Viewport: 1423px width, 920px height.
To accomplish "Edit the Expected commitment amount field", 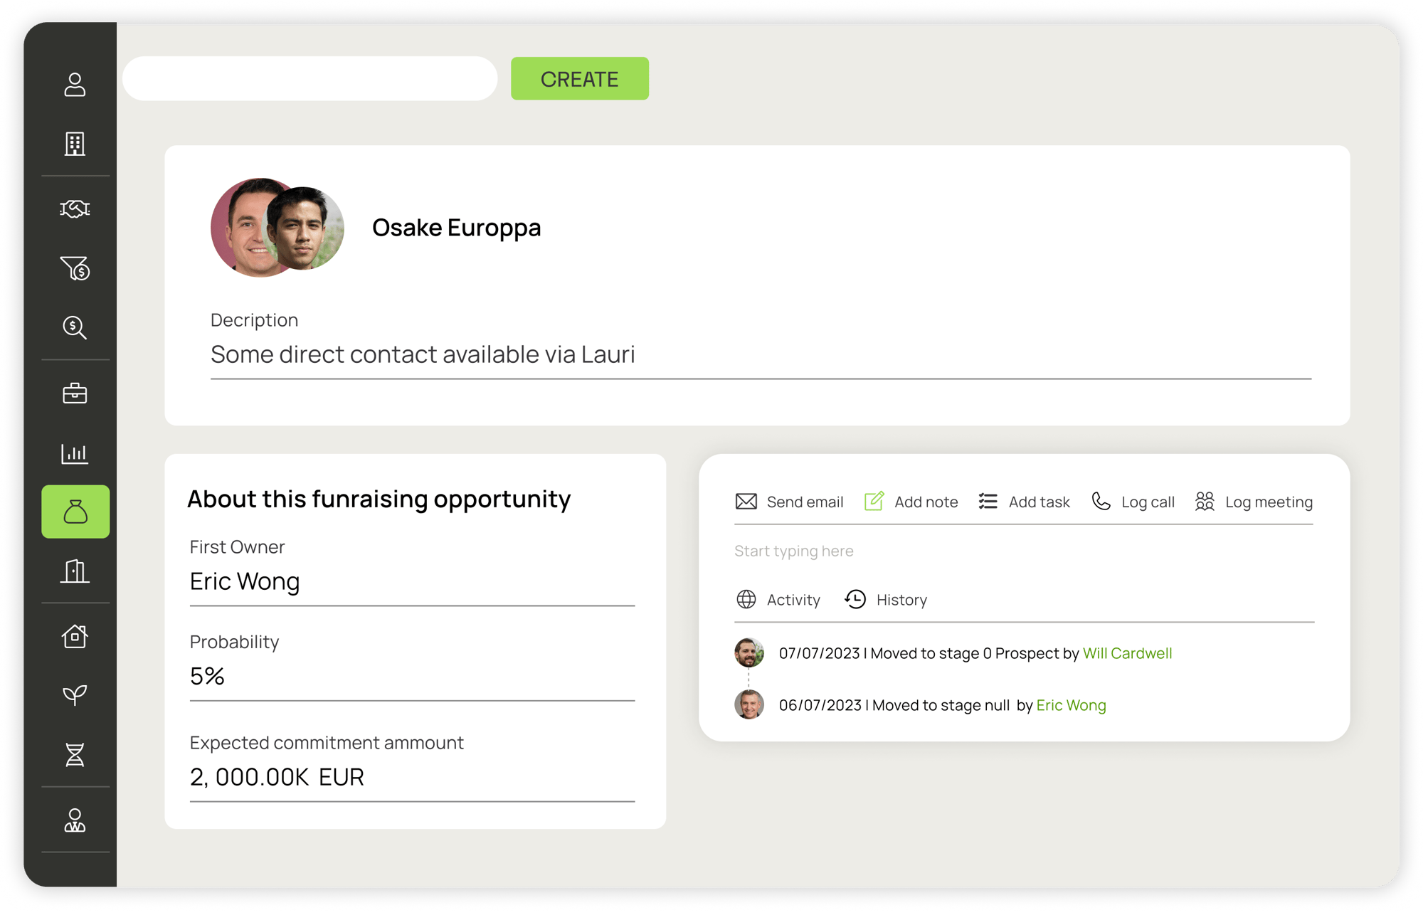I will [x=412, y=777].
